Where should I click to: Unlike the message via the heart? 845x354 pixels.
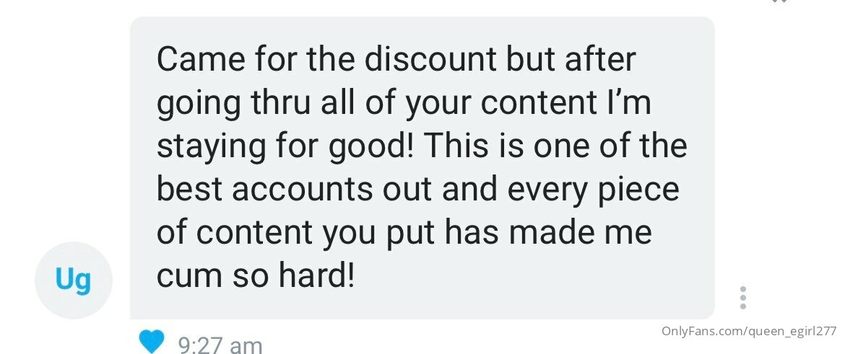[x=152, y=342]
